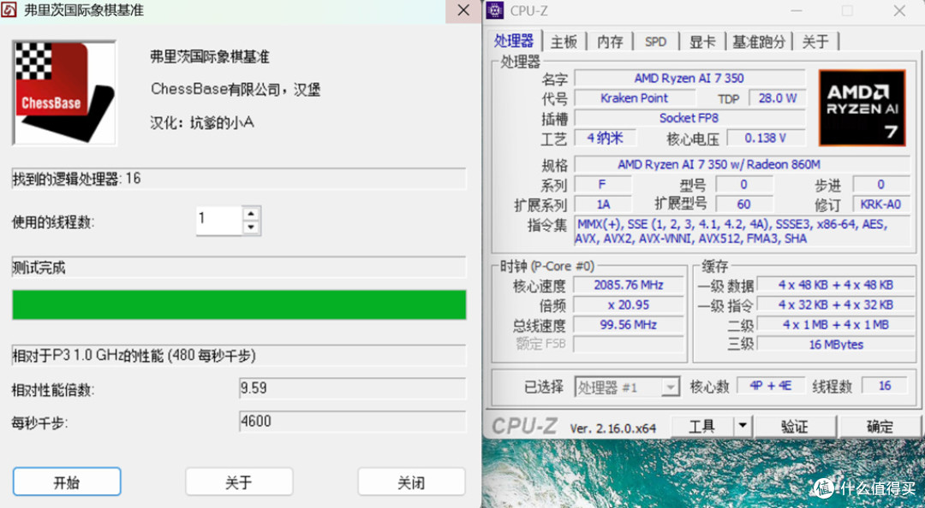
Task: Click the Radeon 860M specification field
Action: click(742, 164)
